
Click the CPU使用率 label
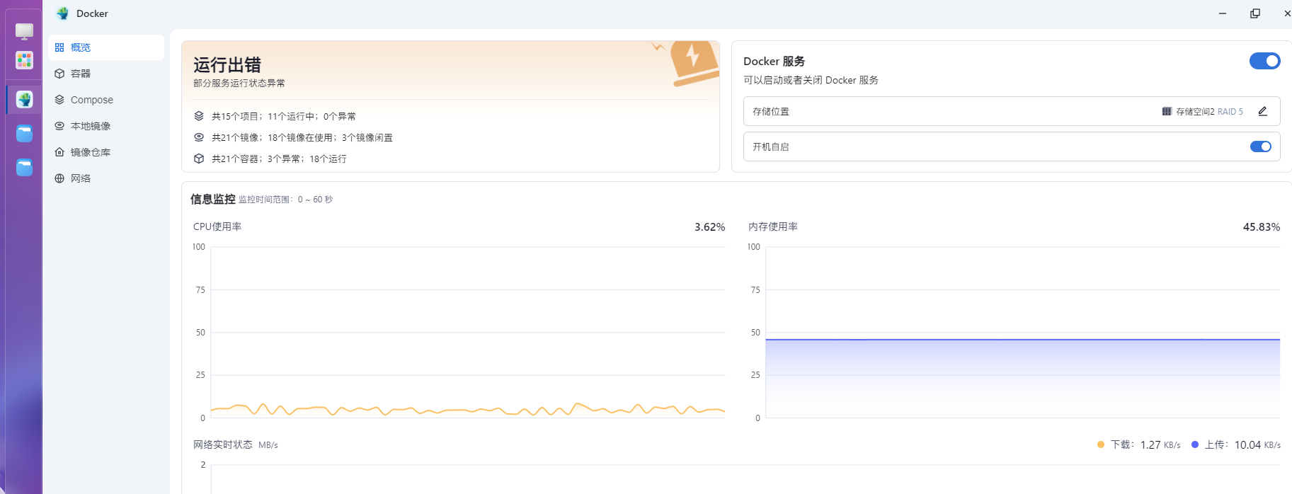pyautogui.click(x=217, y=226)
